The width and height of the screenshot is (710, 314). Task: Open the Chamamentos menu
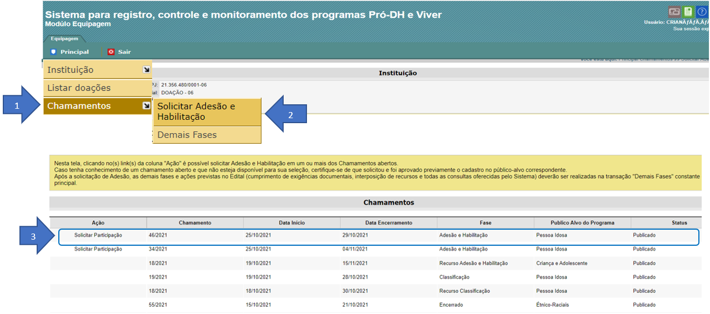[x=79, y=106]
